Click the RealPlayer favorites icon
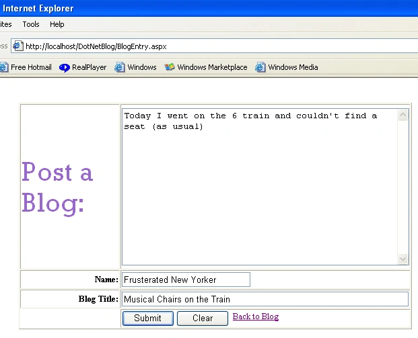The image size is (418, 338). (x=64, y=68)
